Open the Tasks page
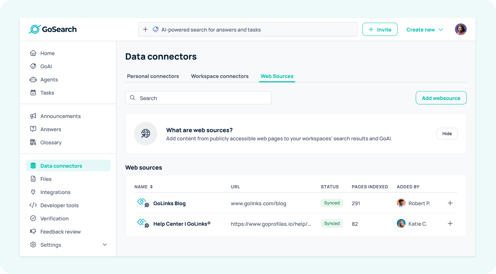The height and width of the screenshot is (274, 496). (x=47, y=93)
